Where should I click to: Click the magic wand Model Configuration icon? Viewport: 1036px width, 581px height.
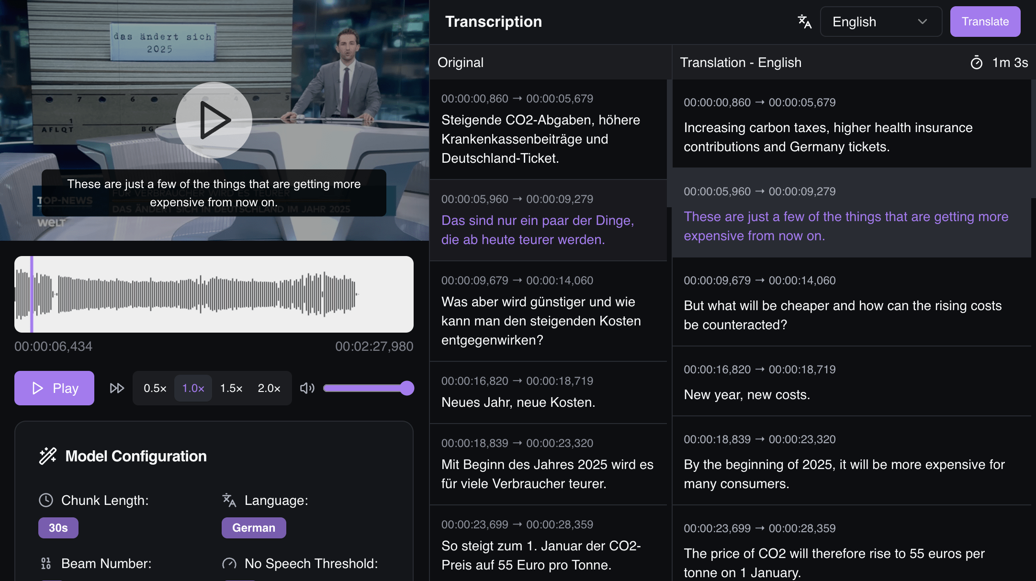pyautogui.click(x=48, y=456)
